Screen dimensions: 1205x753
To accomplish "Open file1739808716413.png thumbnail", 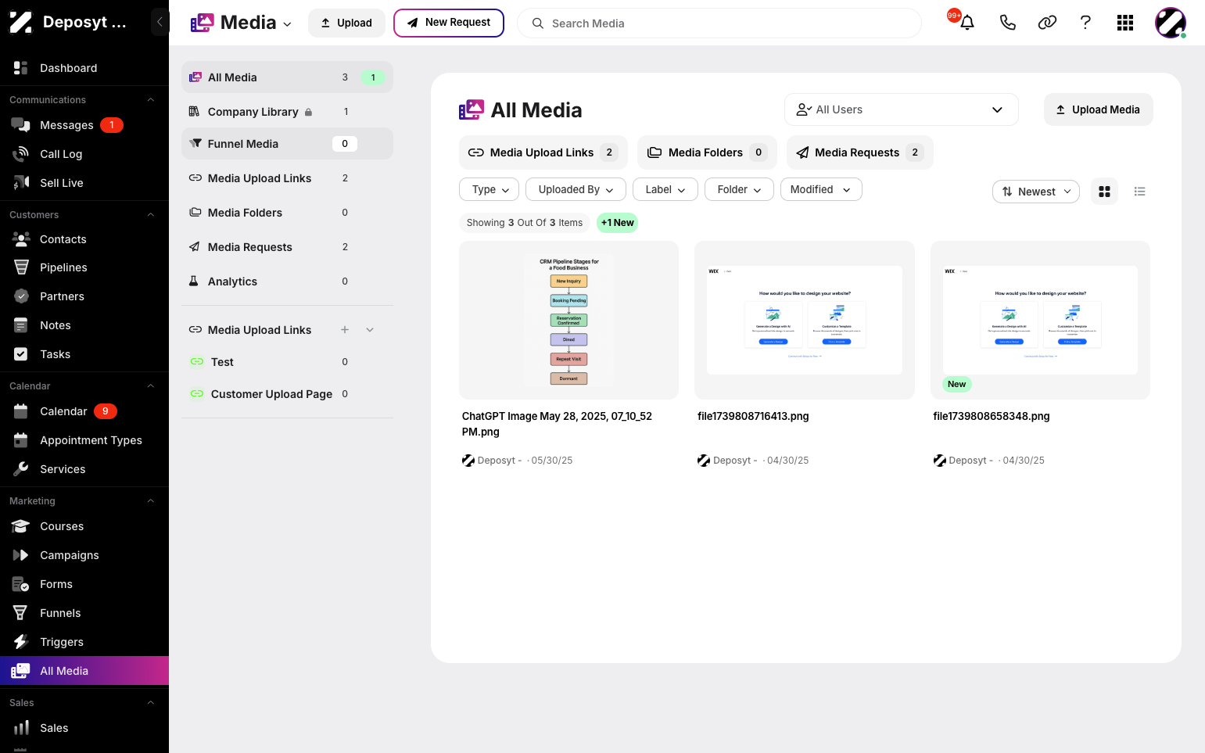I will click(805, 321).
